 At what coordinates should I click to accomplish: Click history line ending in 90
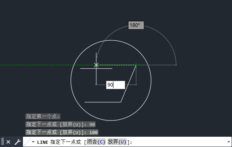click(60, 124)
